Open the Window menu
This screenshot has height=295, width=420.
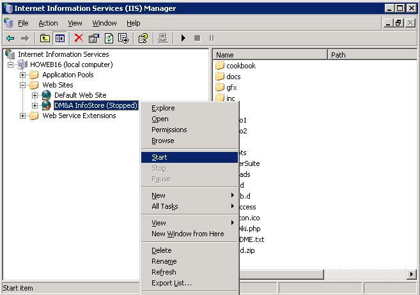click(104, 23)
